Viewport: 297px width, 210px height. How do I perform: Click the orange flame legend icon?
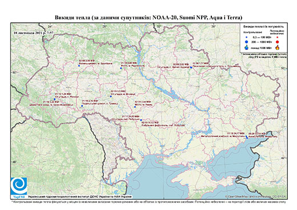(278, 47)
